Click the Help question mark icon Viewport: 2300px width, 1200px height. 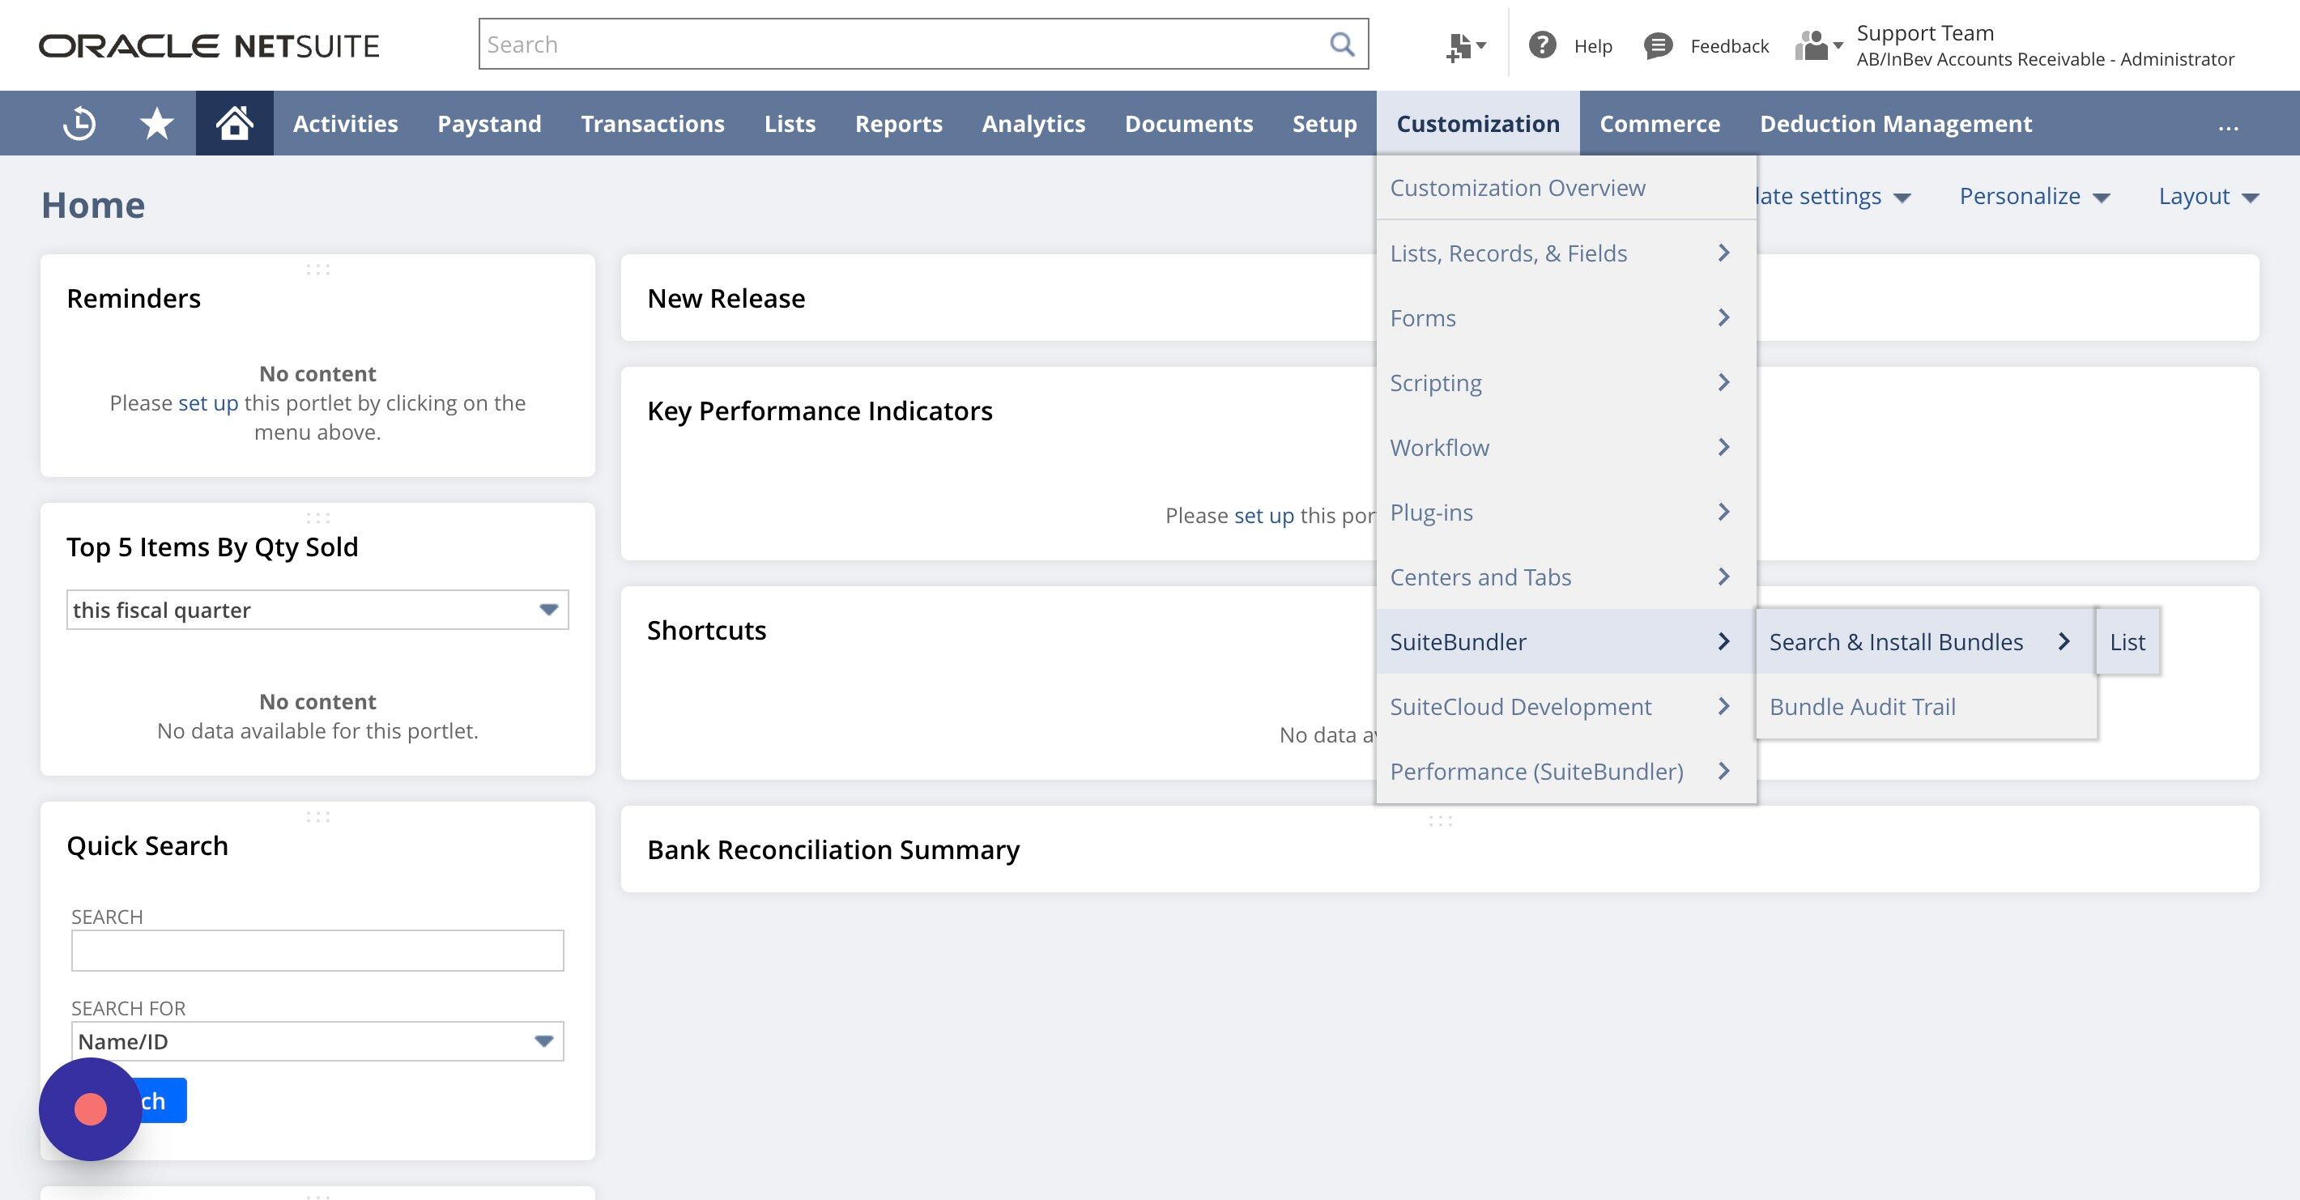pyautogui.click(x=1542, y=45)
